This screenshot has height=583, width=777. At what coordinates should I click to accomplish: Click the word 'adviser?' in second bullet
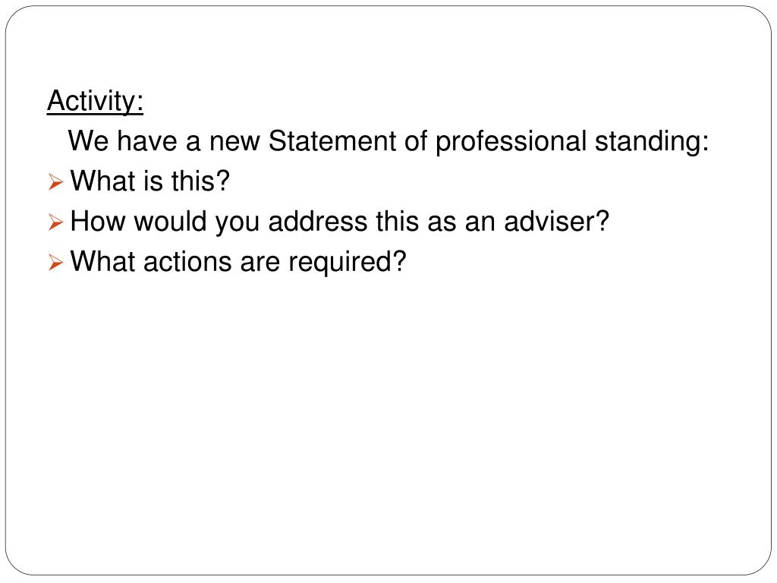pyautogui.click(x=556, y=221)
